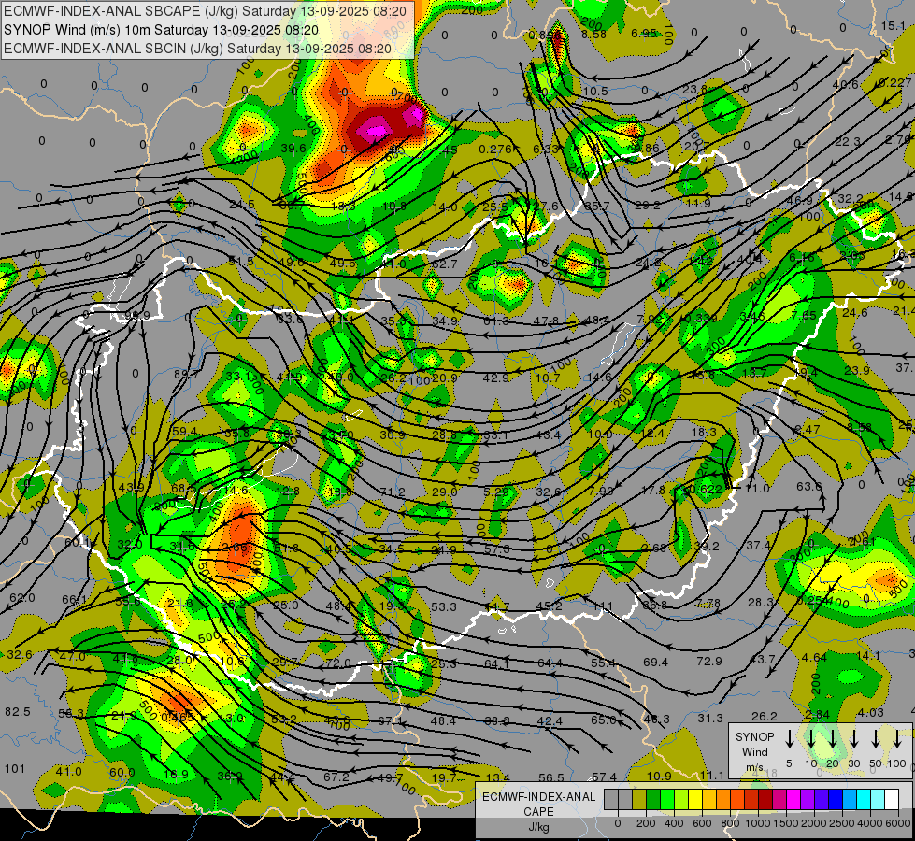Click the '1000' tick label on CAPE scale
This screenshot has width=915, height=841.
coord(758,823)
